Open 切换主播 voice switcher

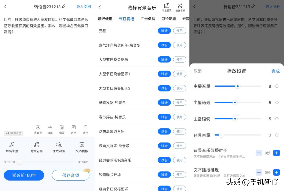click(12, 147)
